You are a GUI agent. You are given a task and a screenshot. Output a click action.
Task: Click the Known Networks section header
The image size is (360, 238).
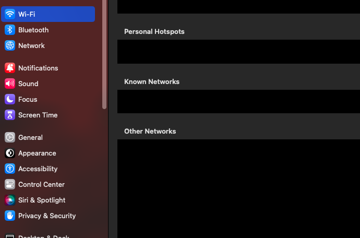(152, 82)
